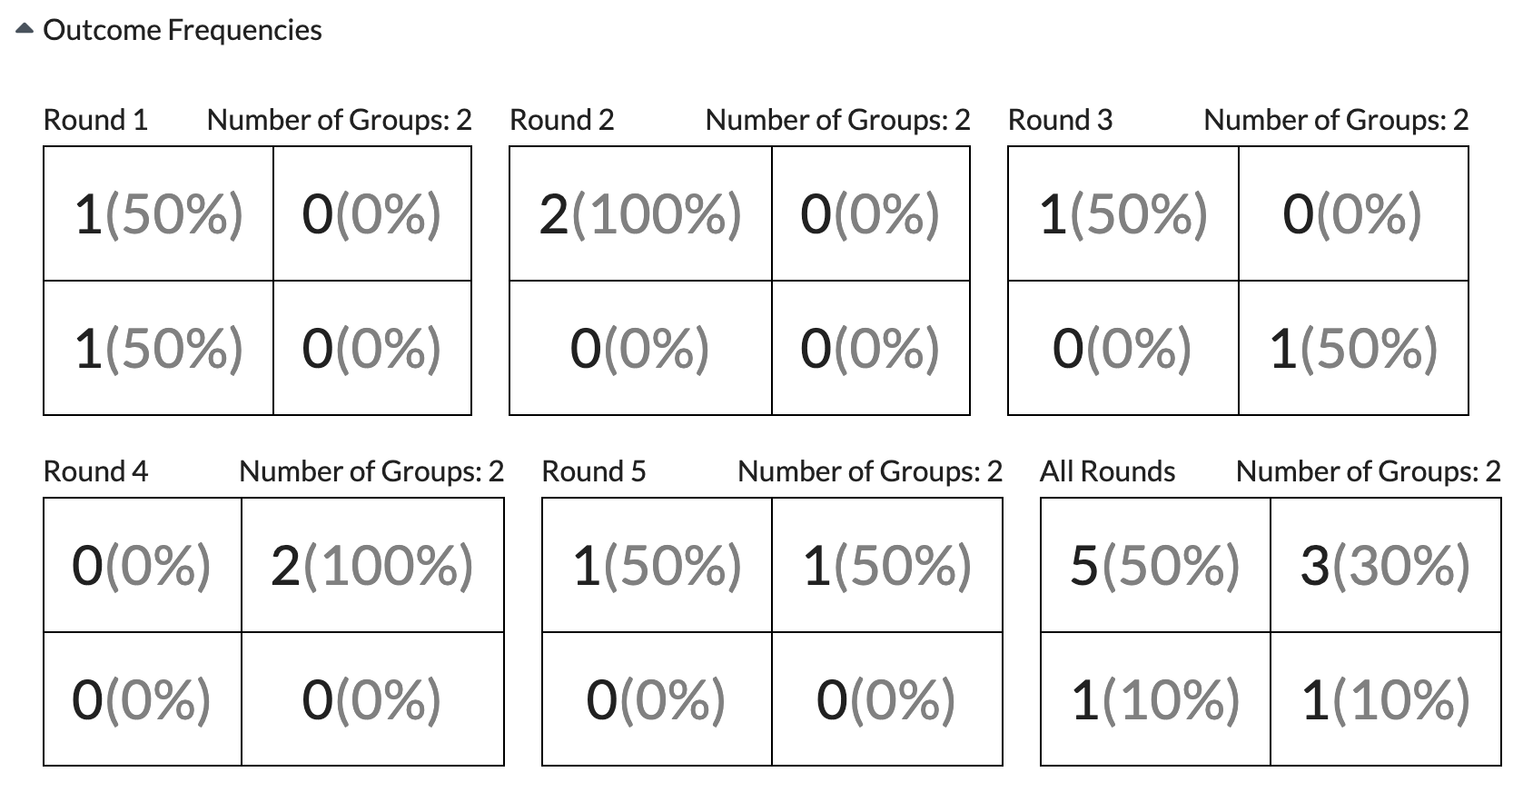Click Round 1 top-right cell 0(0%)
The height and width of the screenshot is (792, 1523).
[x=372, y=214]
